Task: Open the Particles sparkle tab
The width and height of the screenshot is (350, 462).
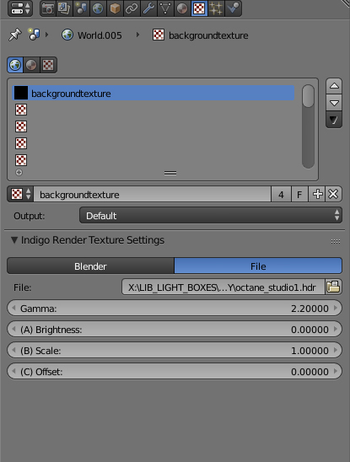Action: click(216, 8)
